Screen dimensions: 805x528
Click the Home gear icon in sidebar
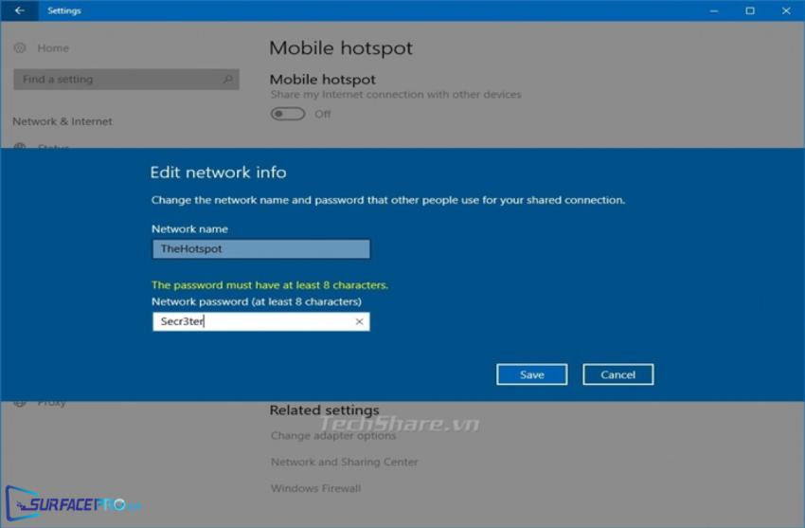click(x=20, y=47)
